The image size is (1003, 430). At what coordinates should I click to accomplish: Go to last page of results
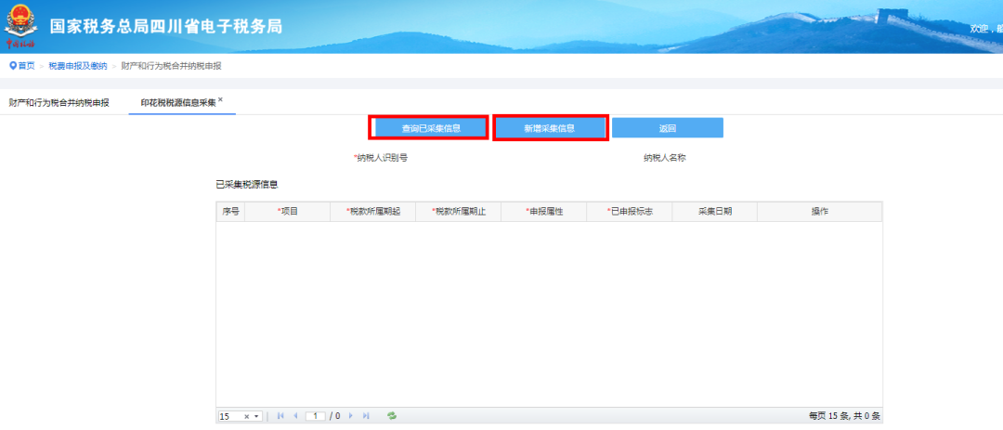(366, 416)
